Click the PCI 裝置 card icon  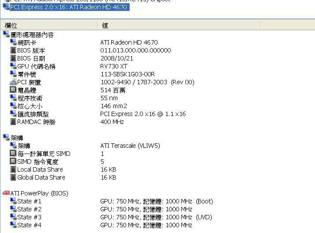pyautogui.click(x=13, y=82)
